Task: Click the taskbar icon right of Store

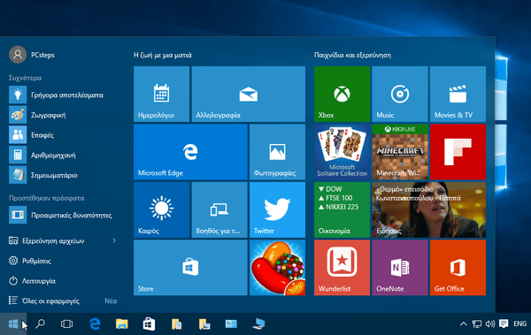Action: coord(176,324)
